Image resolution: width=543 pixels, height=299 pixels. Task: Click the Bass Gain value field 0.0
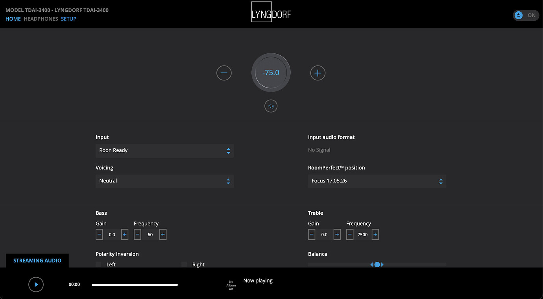(112, 235)
